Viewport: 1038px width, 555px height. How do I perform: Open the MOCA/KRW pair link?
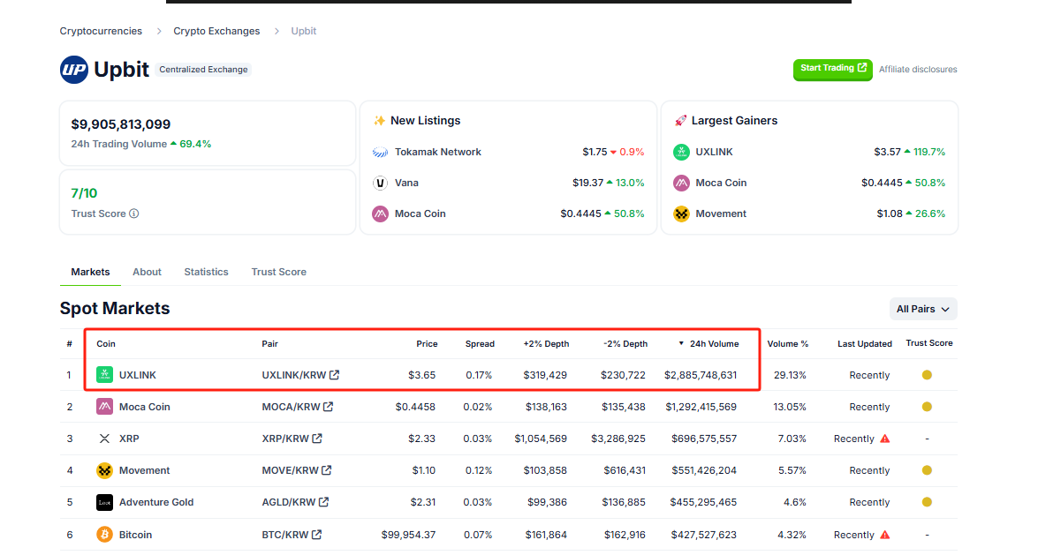click(290, 407)
